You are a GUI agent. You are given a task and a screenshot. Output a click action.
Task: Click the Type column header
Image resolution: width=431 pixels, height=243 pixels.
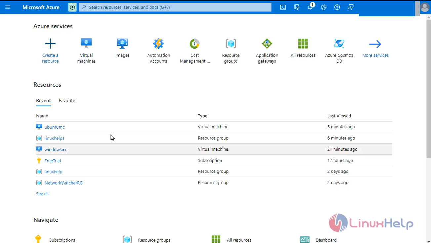coord(202,116)
